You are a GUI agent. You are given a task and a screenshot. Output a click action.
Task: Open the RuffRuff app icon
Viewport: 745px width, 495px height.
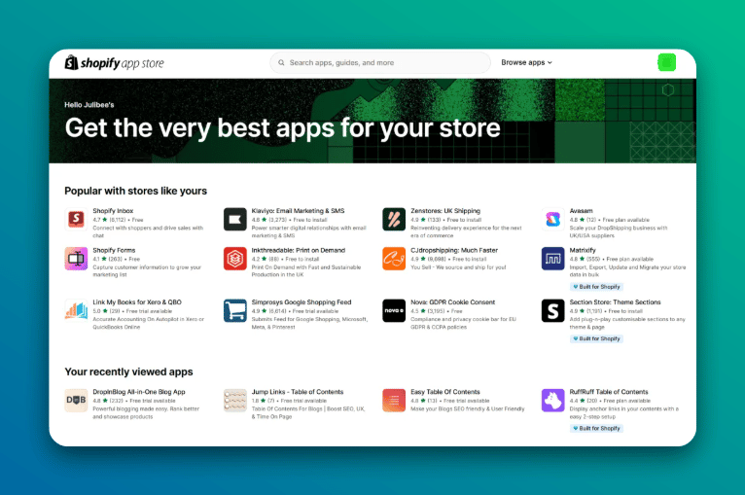553,400
